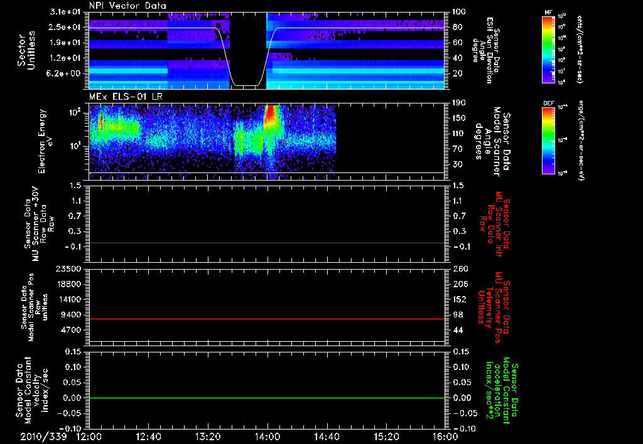
Task: Click the '14:40' time tick label
Action: (327, 436)
